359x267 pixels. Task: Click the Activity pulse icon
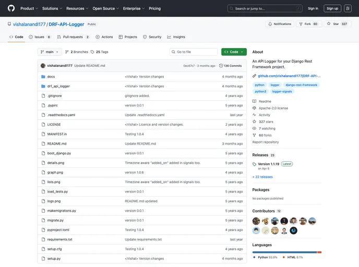[254, 115]
